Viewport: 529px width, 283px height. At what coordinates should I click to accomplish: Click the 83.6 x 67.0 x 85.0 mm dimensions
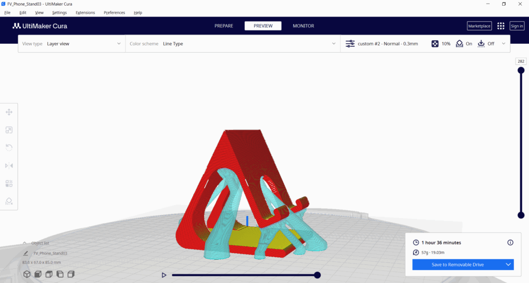click(x=41, y=262)
